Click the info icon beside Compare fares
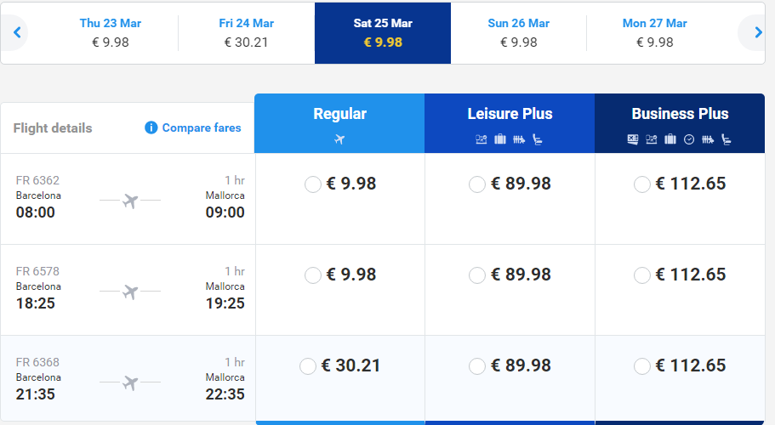This screenshot has height=425, width=775. pos(151,127)
